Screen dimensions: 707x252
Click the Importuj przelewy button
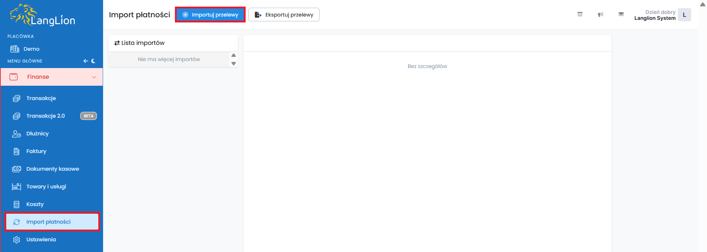point(210,15)
